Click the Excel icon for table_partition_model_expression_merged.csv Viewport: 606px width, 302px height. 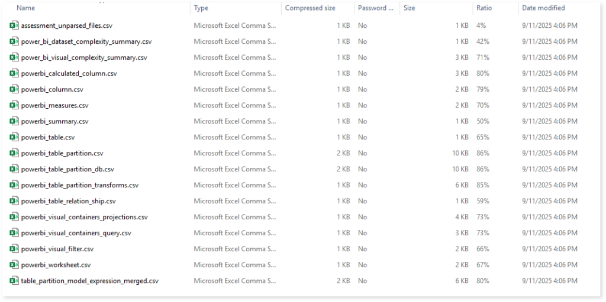coord(14,281)
